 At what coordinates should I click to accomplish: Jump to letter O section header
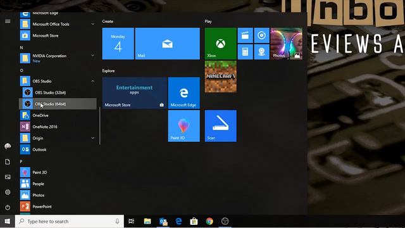click(x=22, y=70)
